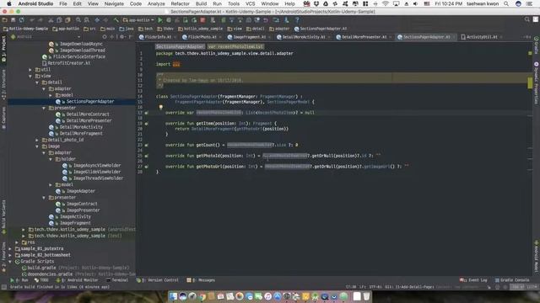Screen dimensions: 540x303
Task: Open the Build menu
Action: 201,3
